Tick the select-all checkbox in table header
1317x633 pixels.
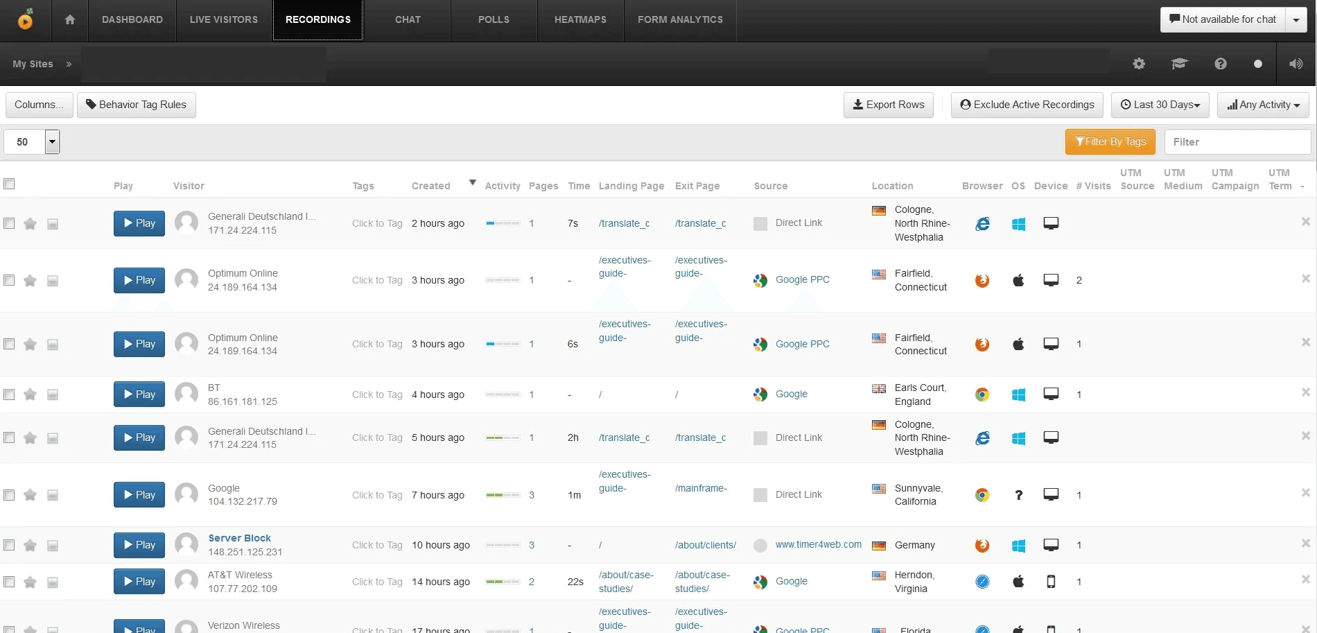(x=9, y=184)
